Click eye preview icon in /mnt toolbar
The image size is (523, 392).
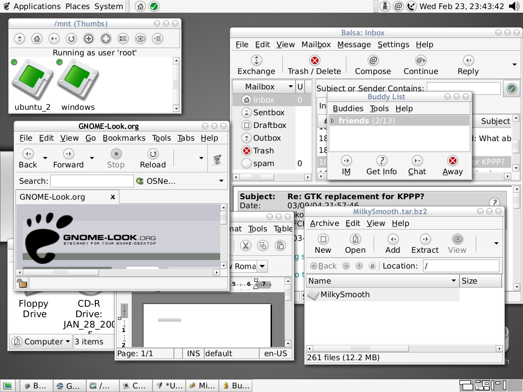coord(140,39)
